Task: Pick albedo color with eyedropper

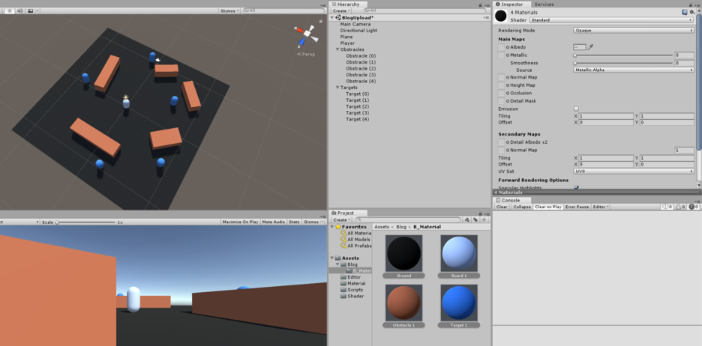Action: point(590,47)
